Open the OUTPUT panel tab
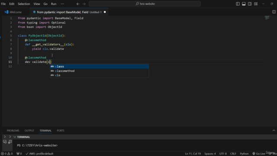This screenshot has width=277, height=156. tap(29, 130)
